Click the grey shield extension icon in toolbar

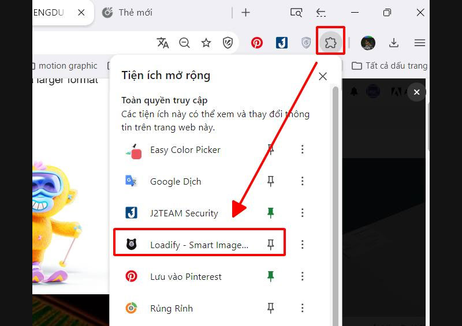[x=306, y=43]
